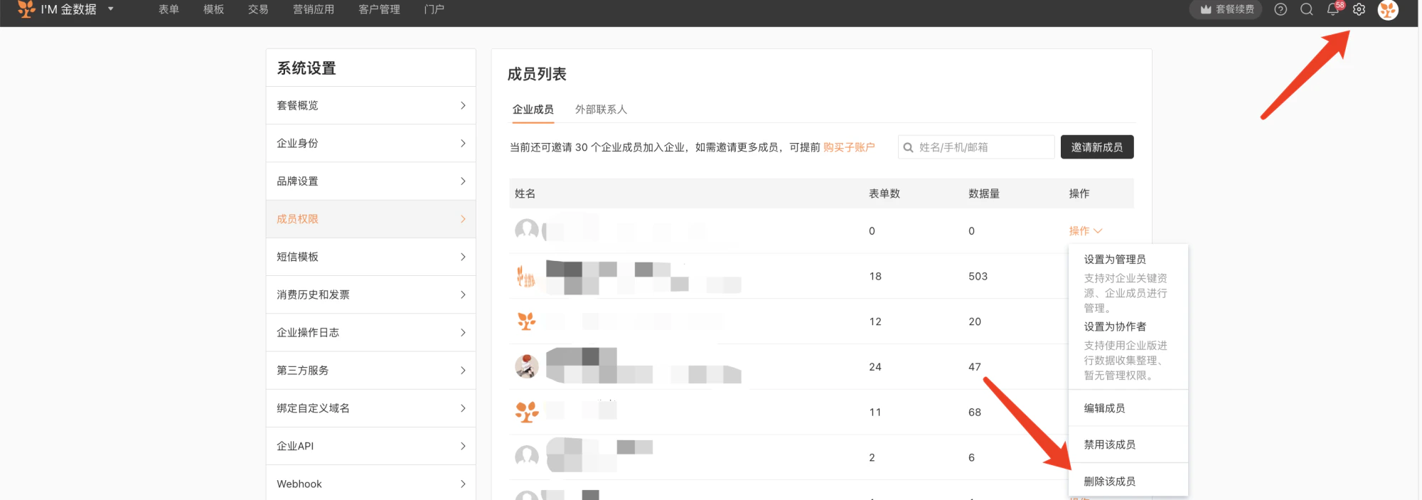Open 品牌设置 settings section
This screenshot has height=500, width=1422.
click(371, 181)
